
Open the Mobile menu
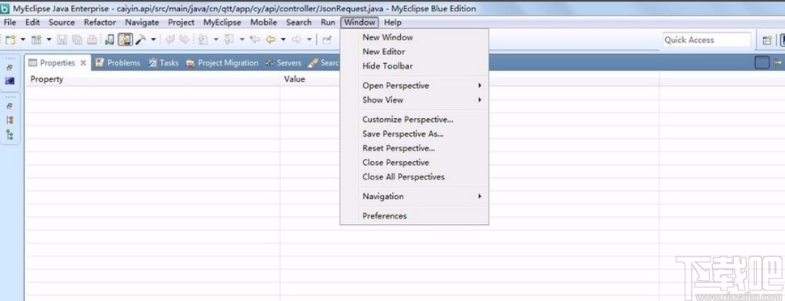pyautogui.click(x=264, y=22)
